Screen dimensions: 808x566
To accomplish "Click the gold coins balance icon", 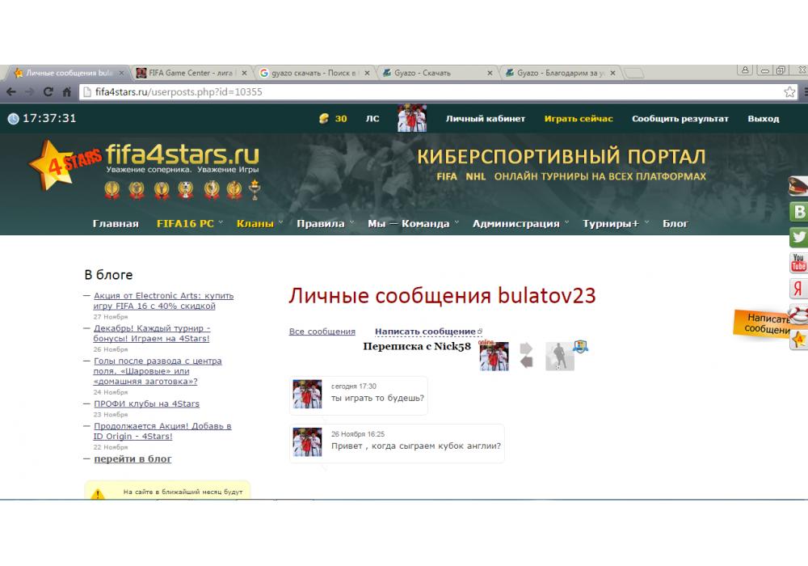I will 324,119.
